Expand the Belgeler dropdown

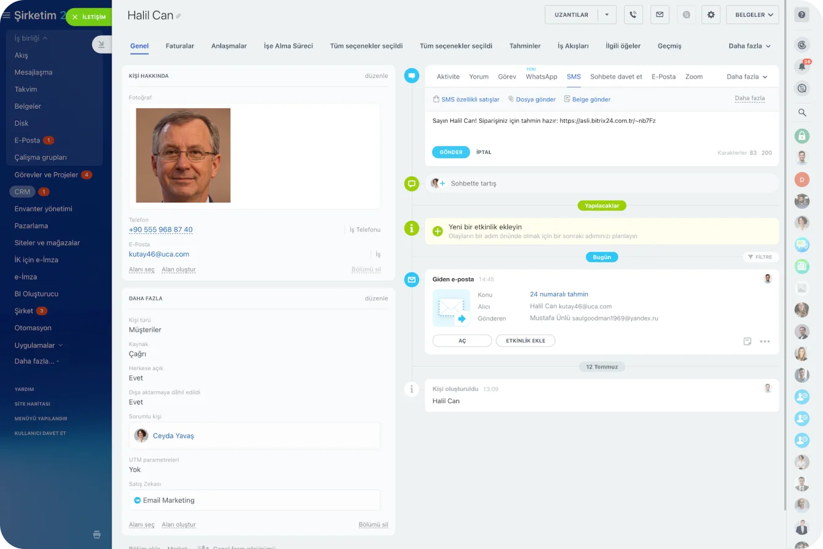point(752,15)
